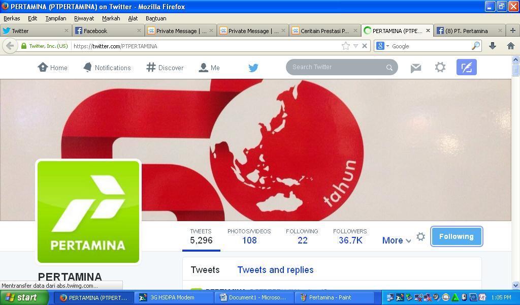Bookmark page with the star icon

pos(345,46)
